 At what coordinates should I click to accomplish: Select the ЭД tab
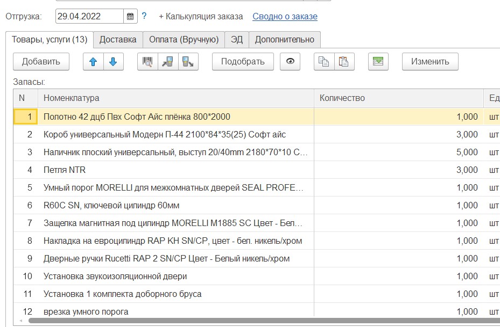[x=237, y=40]
